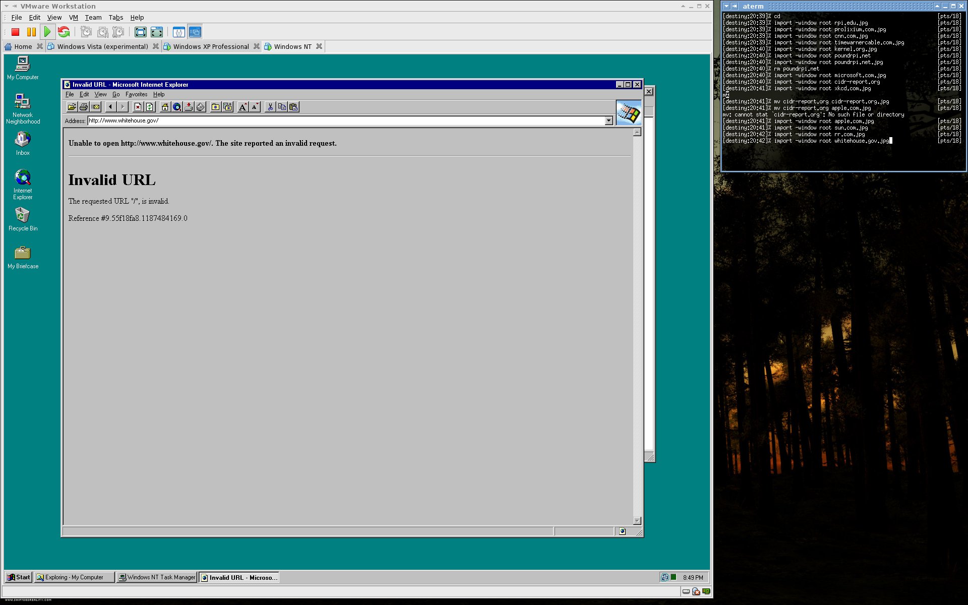Go to Home page in IE toolbar
Viewport: 968px width, 605px height.
tap(165, 107)
